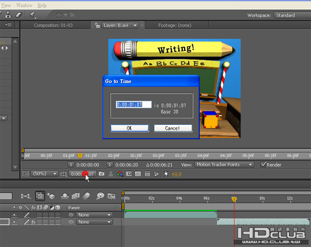Hide the first layer using its eye toggle
This screenshot has width=311, height=247.
pyautogui.click(x=15, y=214)
